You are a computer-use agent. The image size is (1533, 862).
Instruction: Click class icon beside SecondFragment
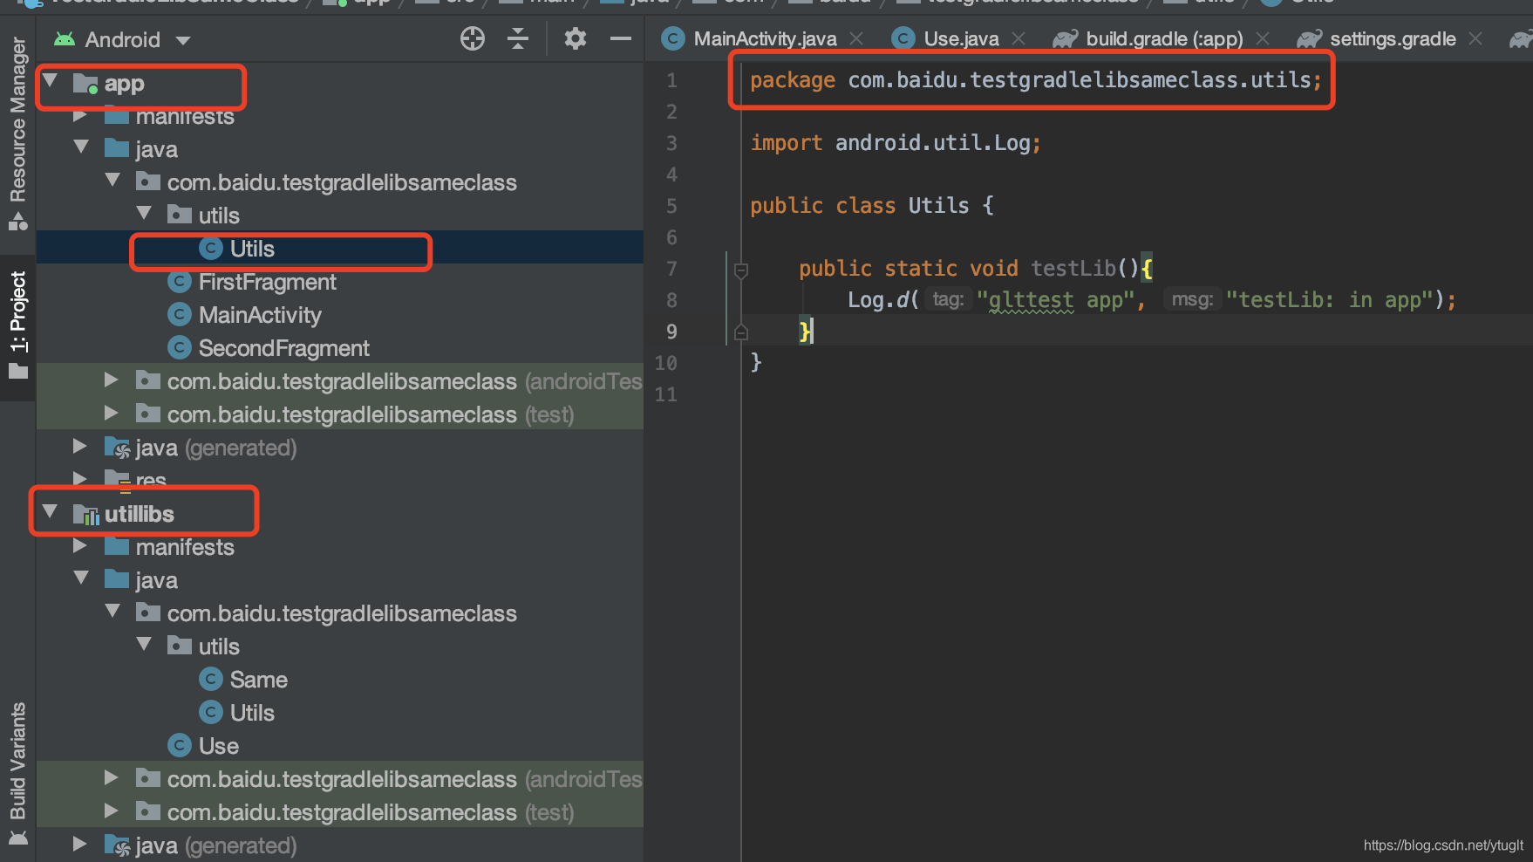tap(180, 348)
